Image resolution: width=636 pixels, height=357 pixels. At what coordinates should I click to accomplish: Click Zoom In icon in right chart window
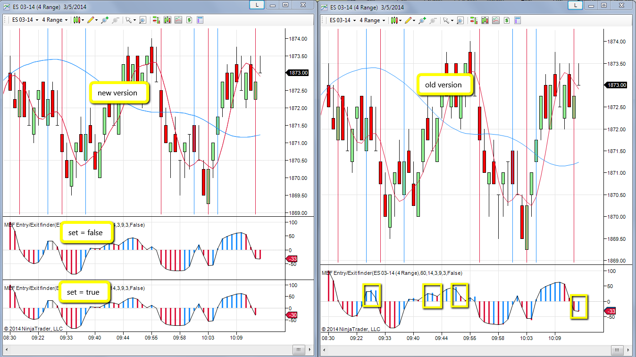(x=422, y=20)
